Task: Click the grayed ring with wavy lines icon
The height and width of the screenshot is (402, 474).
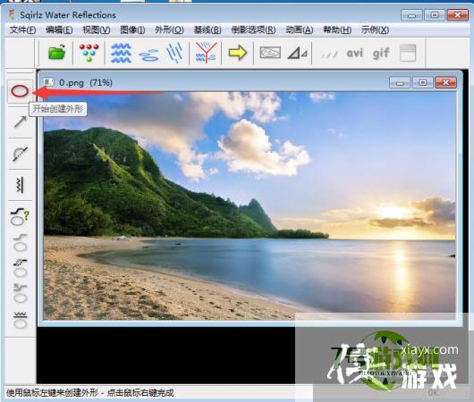Action: coord(21,320)
